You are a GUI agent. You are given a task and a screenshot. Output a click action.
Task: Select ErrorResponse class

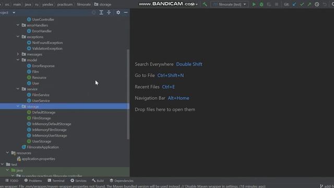43,66
